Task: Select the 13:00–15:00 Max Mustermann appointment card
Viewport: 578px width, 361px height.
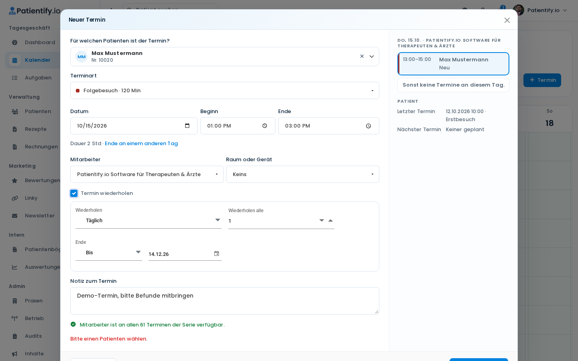Action: (453, 64)
